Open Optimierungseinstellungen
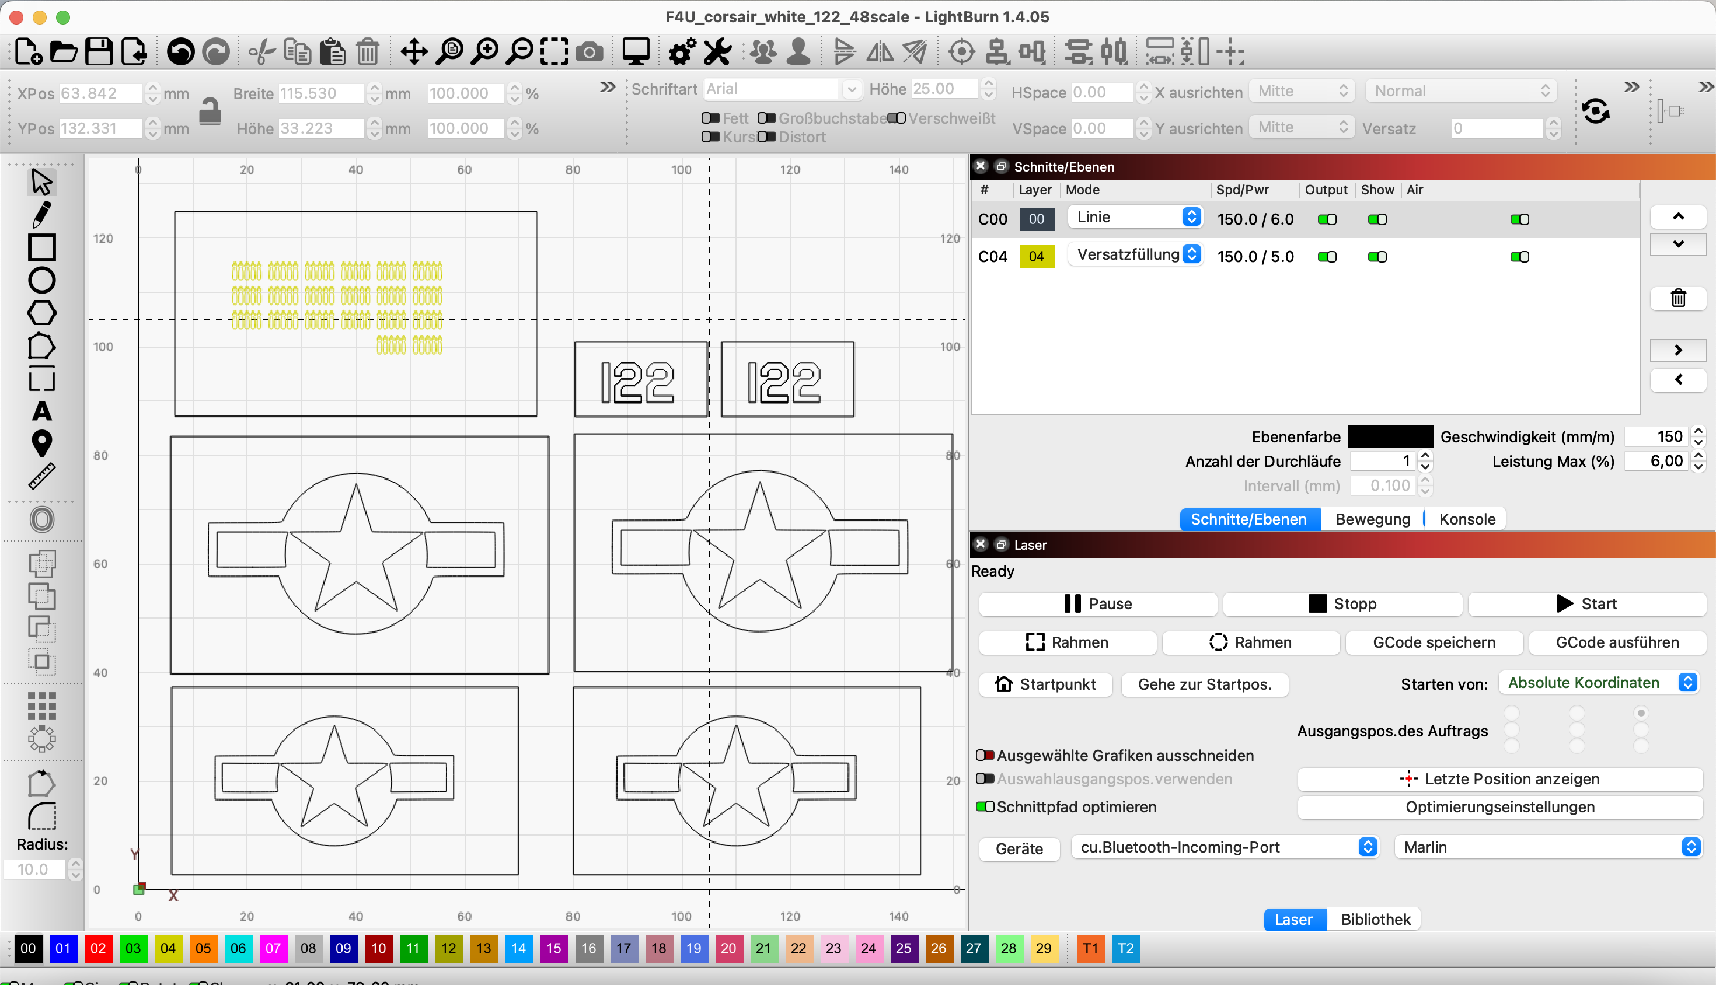The image size is (1716, 985). 1499,806
